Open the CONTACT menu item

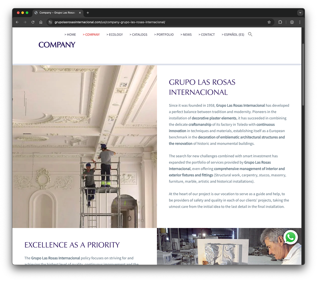click(x=207, y=35)
